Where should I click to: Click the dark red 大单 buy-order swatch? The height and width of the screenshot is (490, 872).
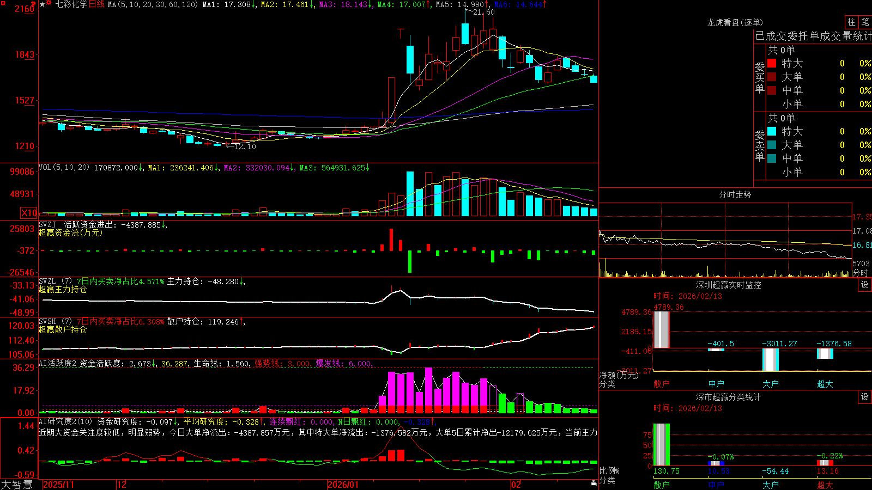(772, 77)
